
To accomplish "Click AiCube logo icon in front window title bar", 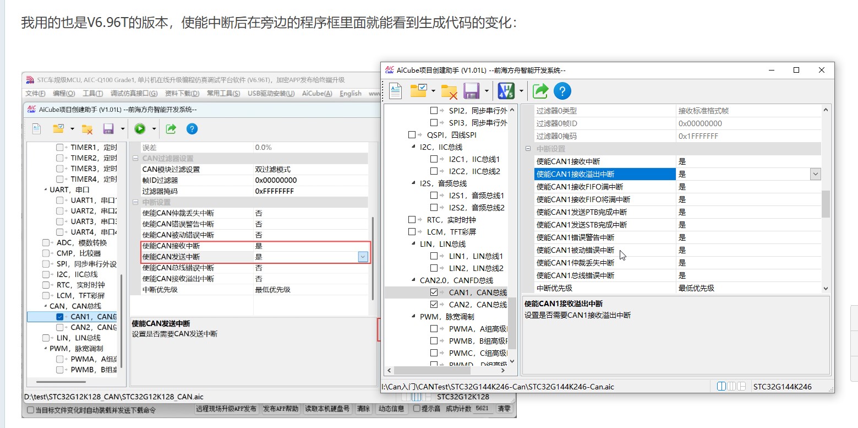I will click(x=390, y=70).
